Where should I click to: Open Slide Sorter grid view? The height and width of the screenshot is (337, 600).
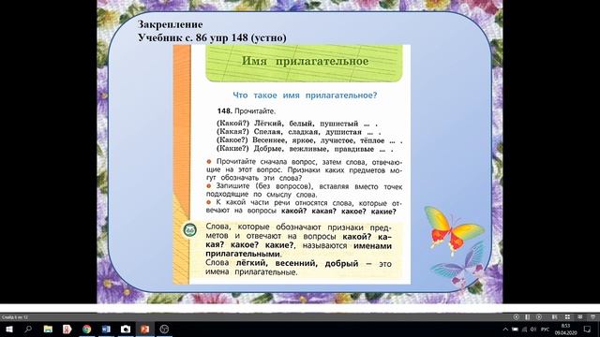(x=567, y=317)
